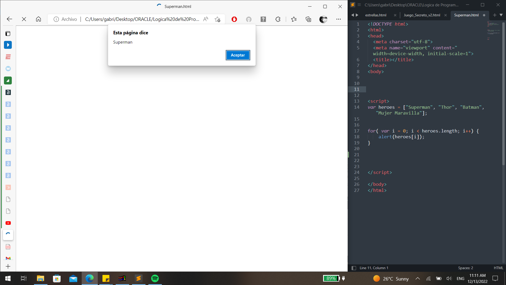This screenshot has height=285, width=506.
Task: Open the question mark extension
Action: click(x=263, y=19)
